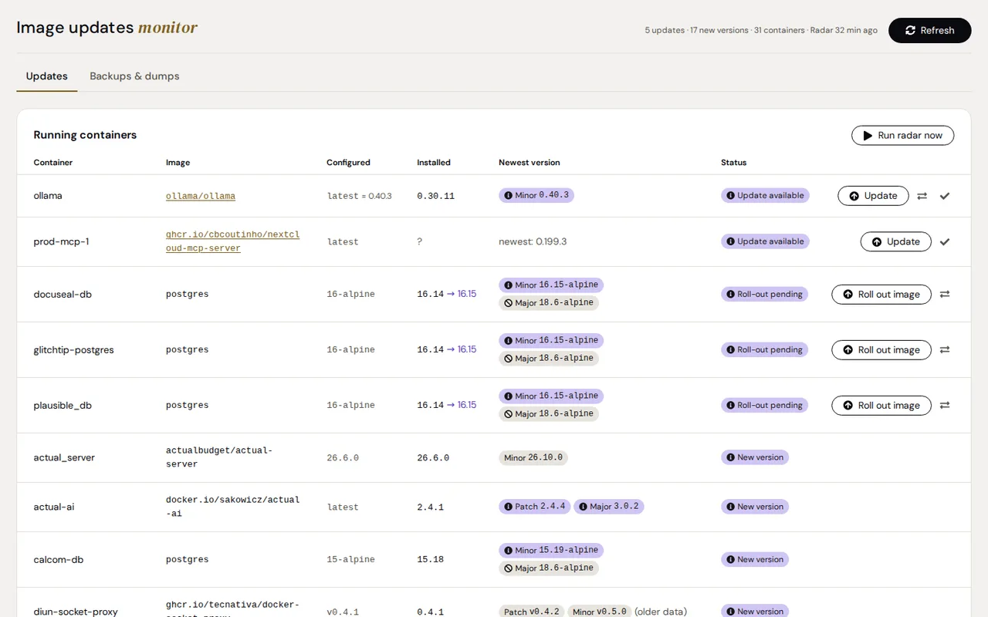This screenshot has width=988, height=617.
Task: Click the Refresh button
Action: (x=929, y=30)
